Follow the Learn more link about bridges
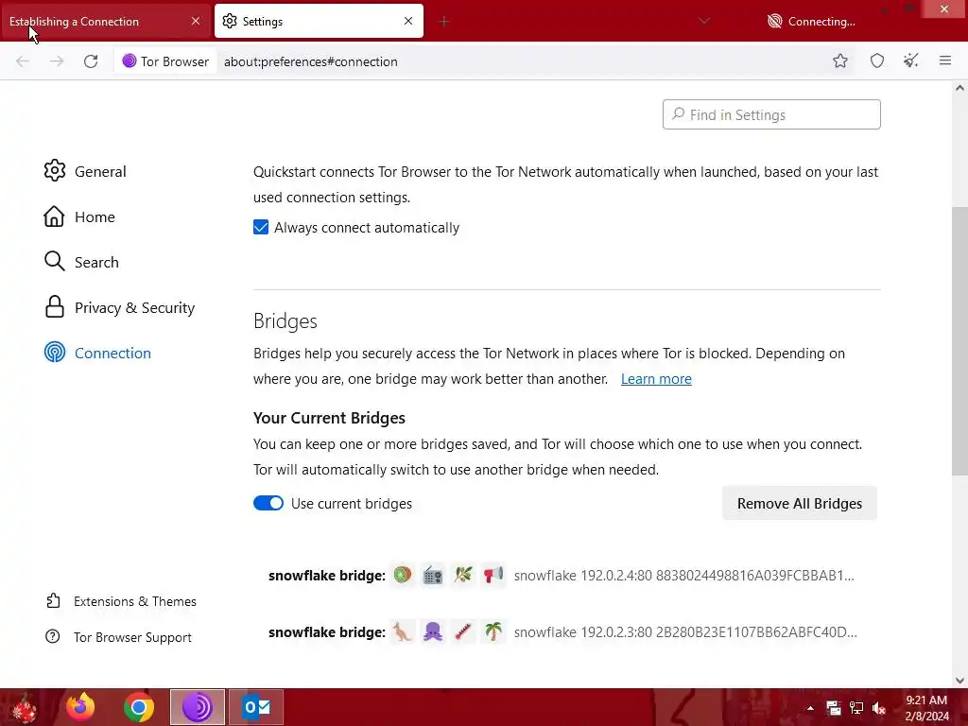This screenshot has width=968, height=726. (x=656, y=378)
